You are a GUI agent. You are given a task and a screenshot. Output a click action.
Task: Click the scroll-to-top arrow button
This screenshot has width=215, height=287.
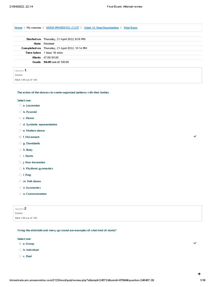[x=199, y=274]
